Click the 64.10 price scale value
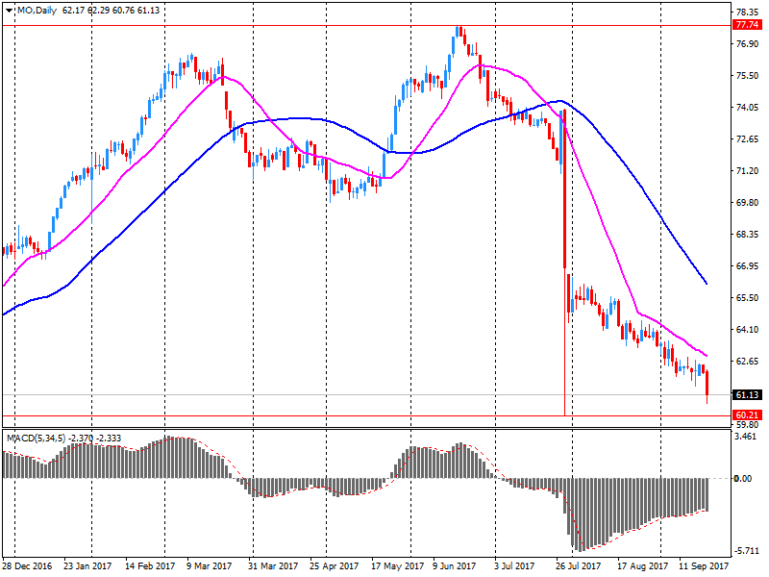Image resolution: width=769 pixels, height=577 pixels. point(747,329)
